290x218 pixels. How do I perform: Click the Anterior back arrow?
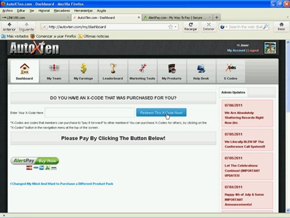(x=9, y=27)
